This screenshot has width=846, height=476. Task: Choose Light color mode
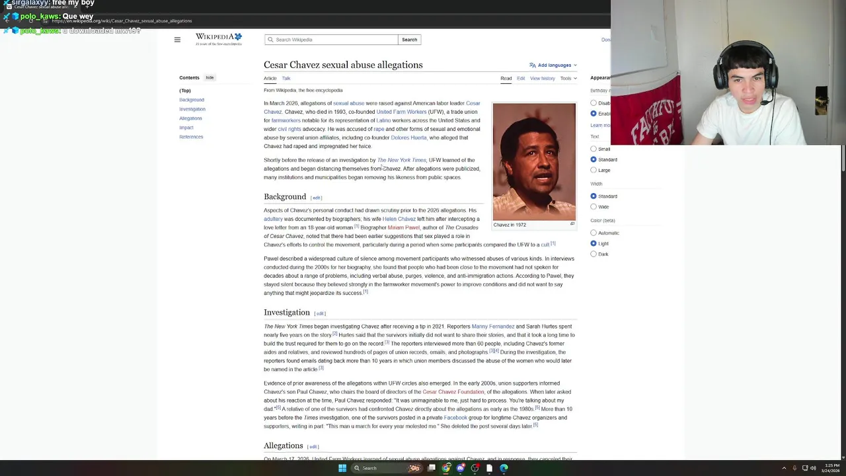click(x=594, y=243)
